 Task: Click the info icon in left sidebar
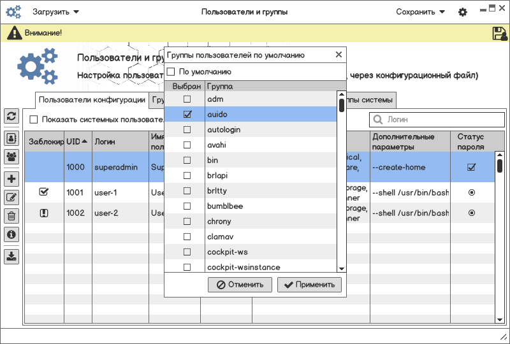tap(11, 234)
